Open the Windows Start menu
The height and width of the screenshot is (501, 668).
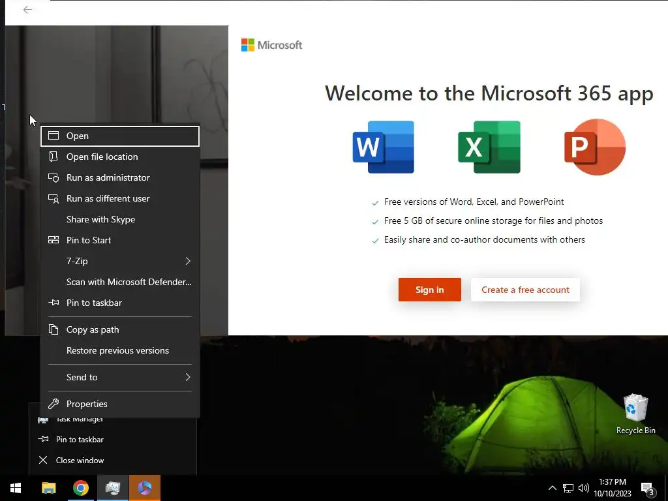[x=16, y=488]
